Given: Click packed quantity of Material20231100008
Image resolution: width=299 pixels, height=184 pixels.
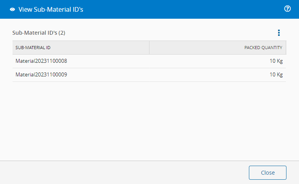Looking at the screenshot, I should click(276, 61).
